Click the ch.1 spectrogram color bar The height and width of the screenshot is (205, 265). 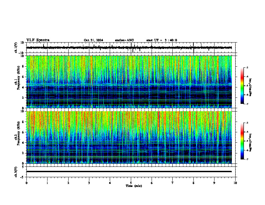point(242,86)
